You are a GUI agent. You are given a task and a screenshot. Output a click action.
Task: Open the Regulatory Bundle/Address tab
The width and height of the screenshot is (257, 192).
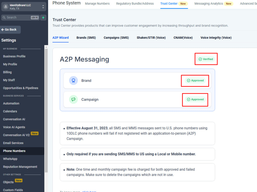coord(135,4)
